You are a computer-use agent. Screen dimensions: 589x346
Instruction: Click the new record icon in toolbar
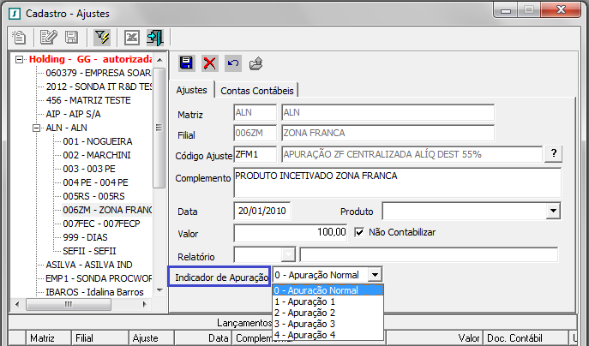tap(18, 37)
